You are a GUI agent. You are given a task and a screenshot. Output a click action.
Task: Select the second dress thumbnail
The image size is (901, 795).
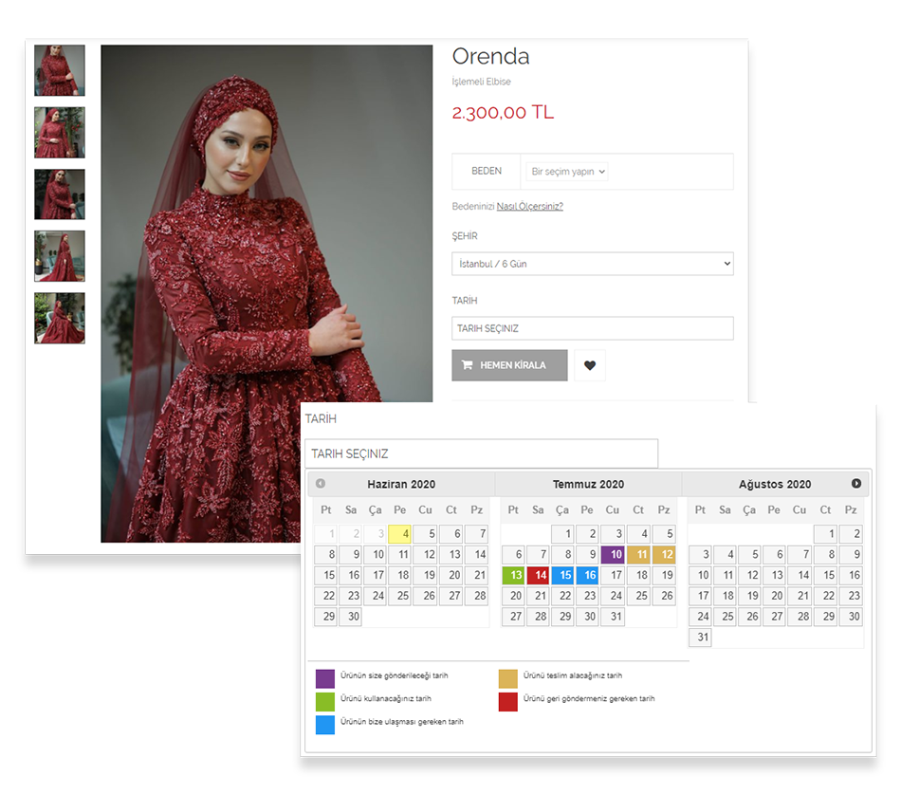click(60, 133)
